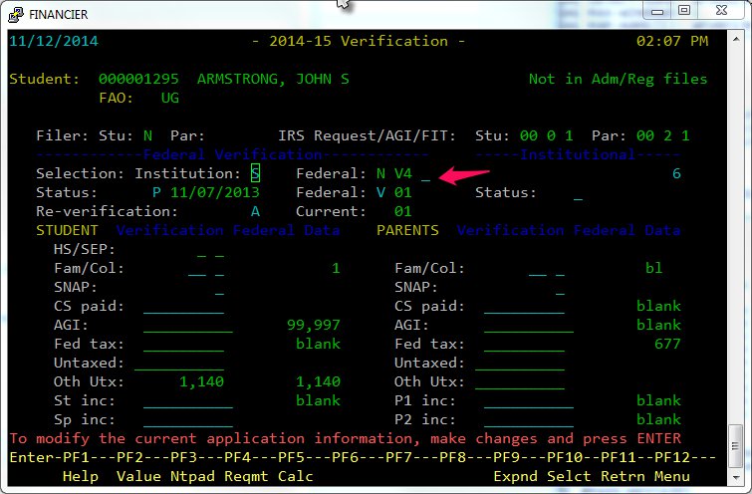
Task: Click the FAO value UG
Action: point(169,98)
